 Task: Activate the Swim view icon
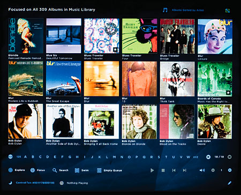pyautogui.click(x=77, y=170)
